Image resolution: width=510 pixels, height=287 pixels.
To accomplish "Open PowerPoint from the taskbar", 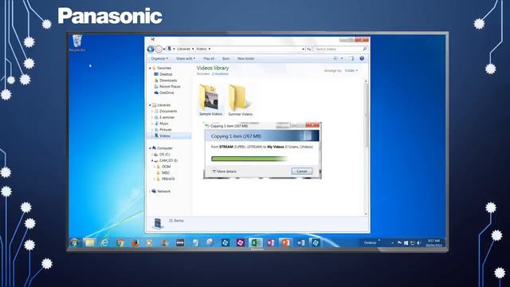I will pyautogui.click(x=285, y=242).
